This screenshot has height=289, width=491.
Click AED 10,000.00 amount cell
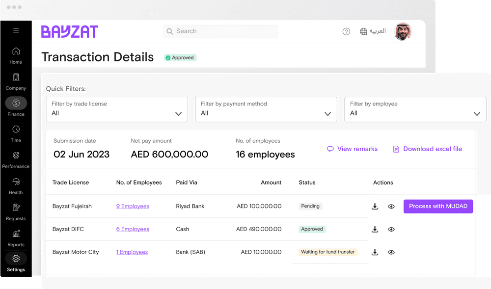261,252
